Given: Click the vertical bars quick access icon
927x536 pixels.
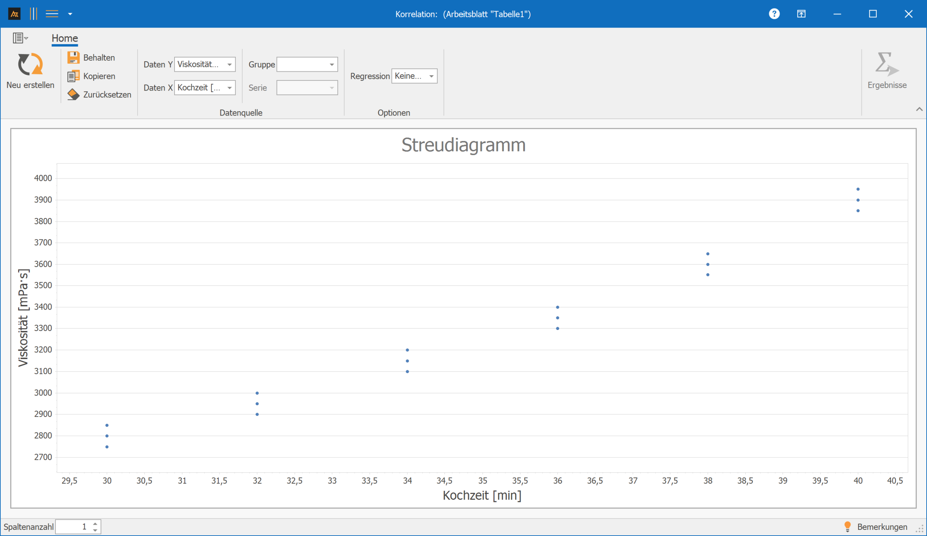Looking at the screenshot, I should (x=33, y=14).
